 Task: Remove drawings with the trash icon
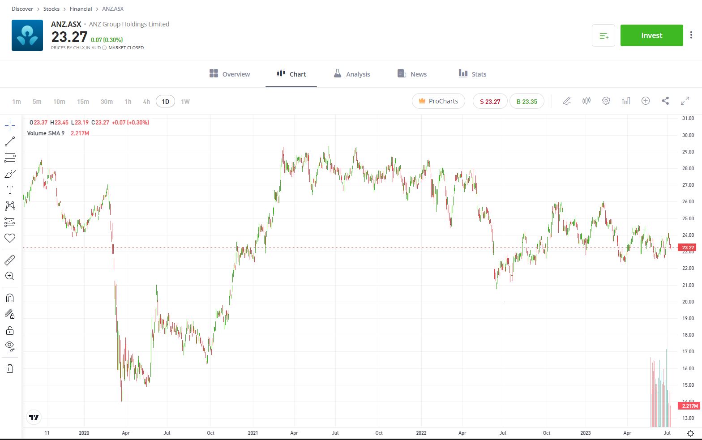coord(10,369)
